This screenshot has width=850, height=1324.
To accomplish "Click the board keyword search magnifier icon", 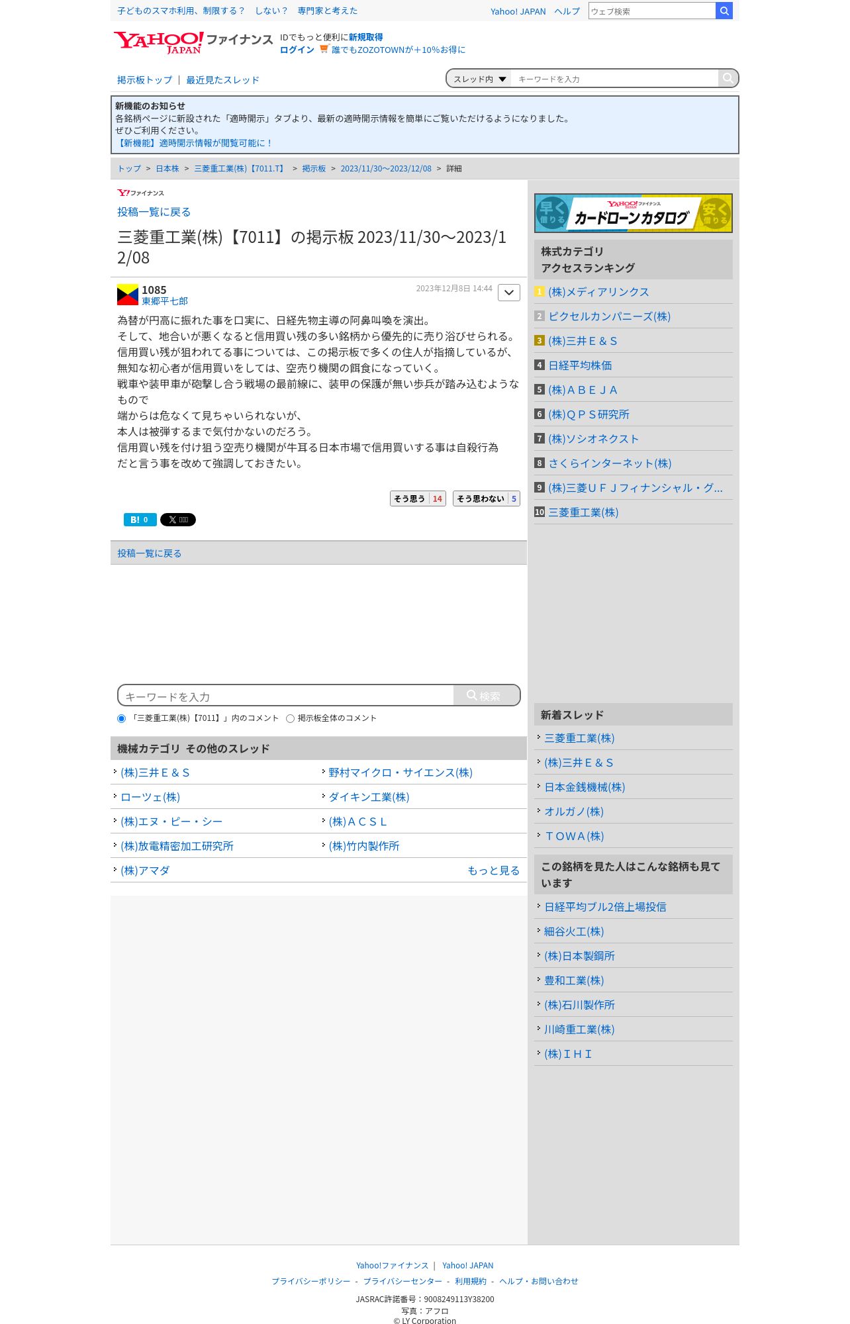I will [x=728, y=78].
